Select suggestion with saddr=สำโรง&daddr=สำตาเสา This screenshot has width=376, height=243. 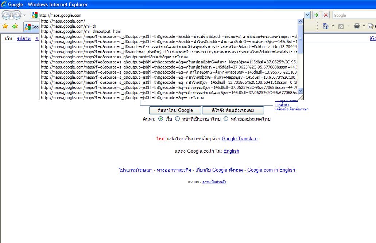pyautogui.click(x=168, y=42)
